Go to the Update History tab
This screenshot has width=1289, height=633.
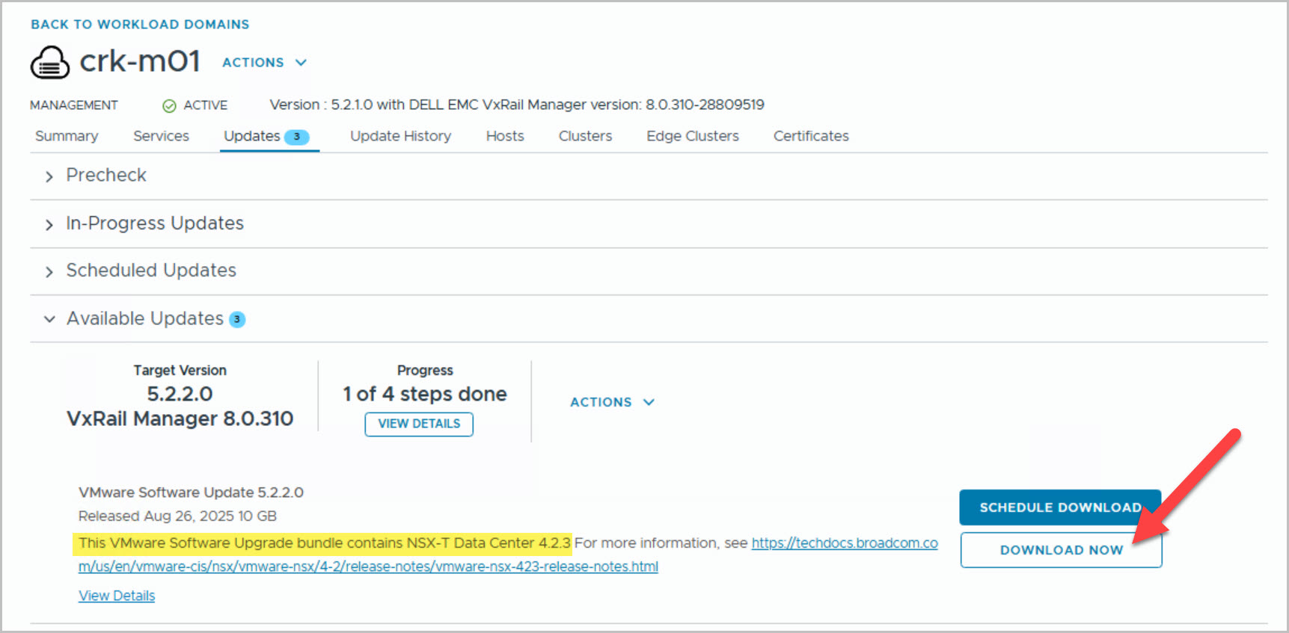400,136
